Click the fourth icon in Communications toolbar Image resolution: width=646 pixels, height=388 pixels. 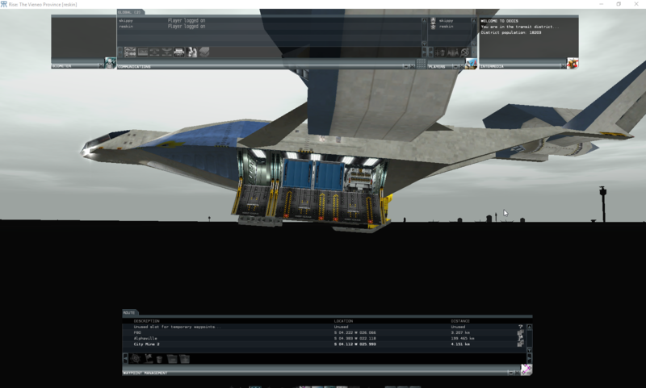167,52
